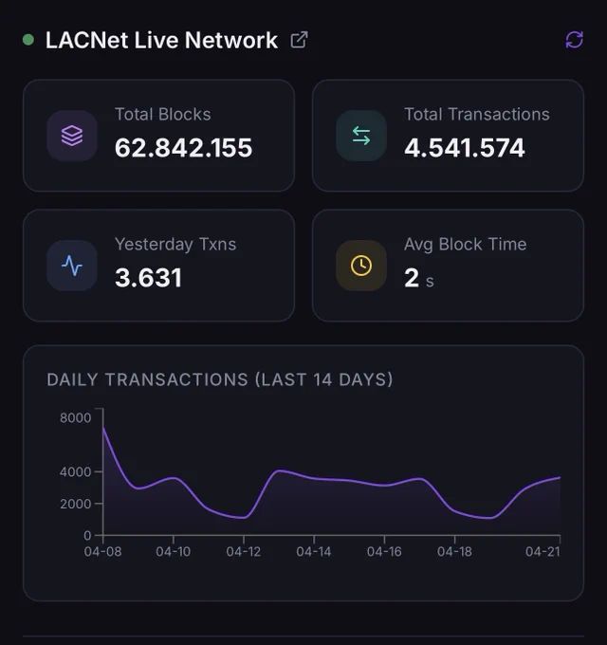This screenshot has height=645, width=607.
Task: Click the Daily Transactions chart heading
Action: tap(220, 379)
